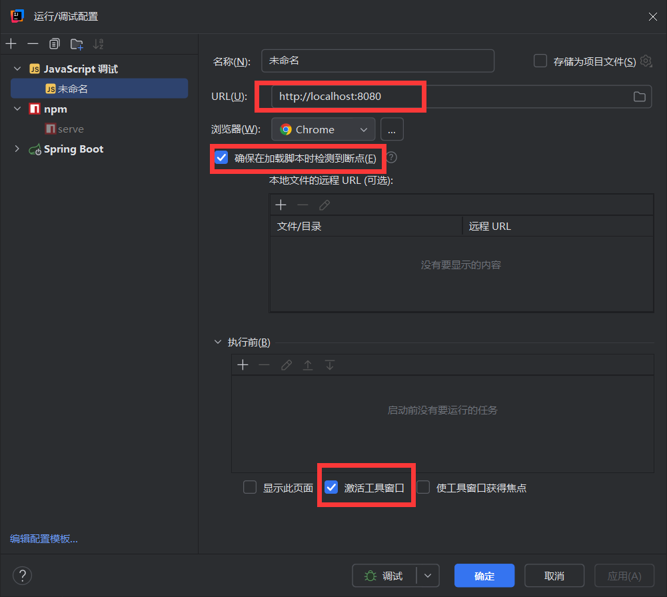Click the IntelliJ IDEA logo in title bar
The height and width of the screenshot is (597, 667).
17,16
